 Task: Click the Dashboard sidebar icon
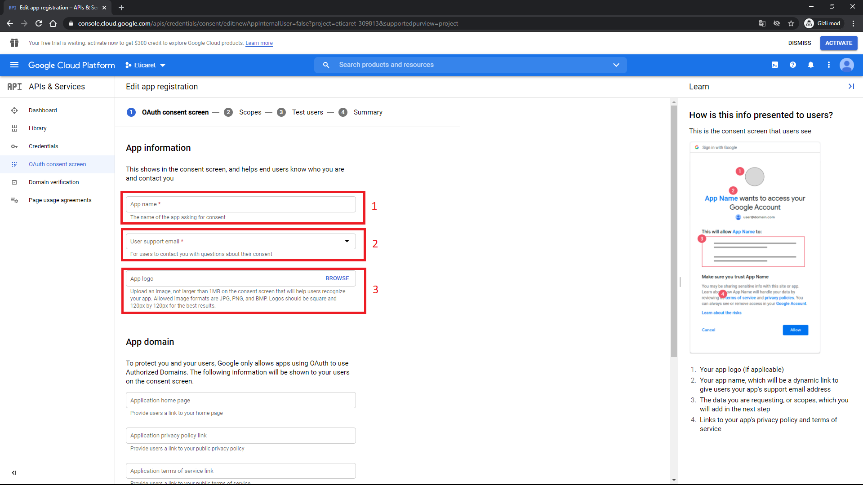(x=14, y=110)
